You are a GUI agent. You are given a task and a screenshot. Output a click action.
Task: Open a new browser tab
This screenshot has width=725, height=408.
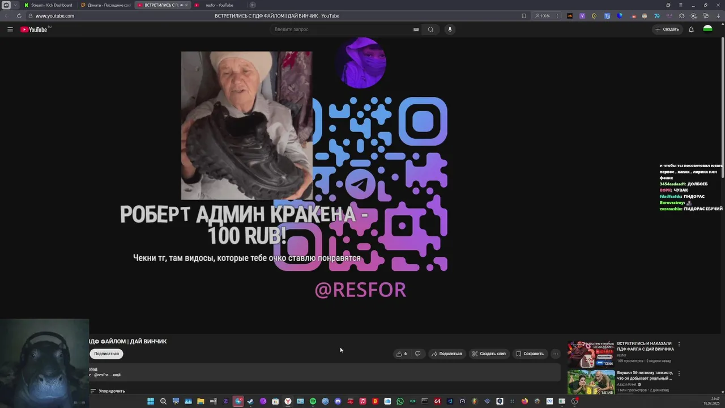point(253,5)
